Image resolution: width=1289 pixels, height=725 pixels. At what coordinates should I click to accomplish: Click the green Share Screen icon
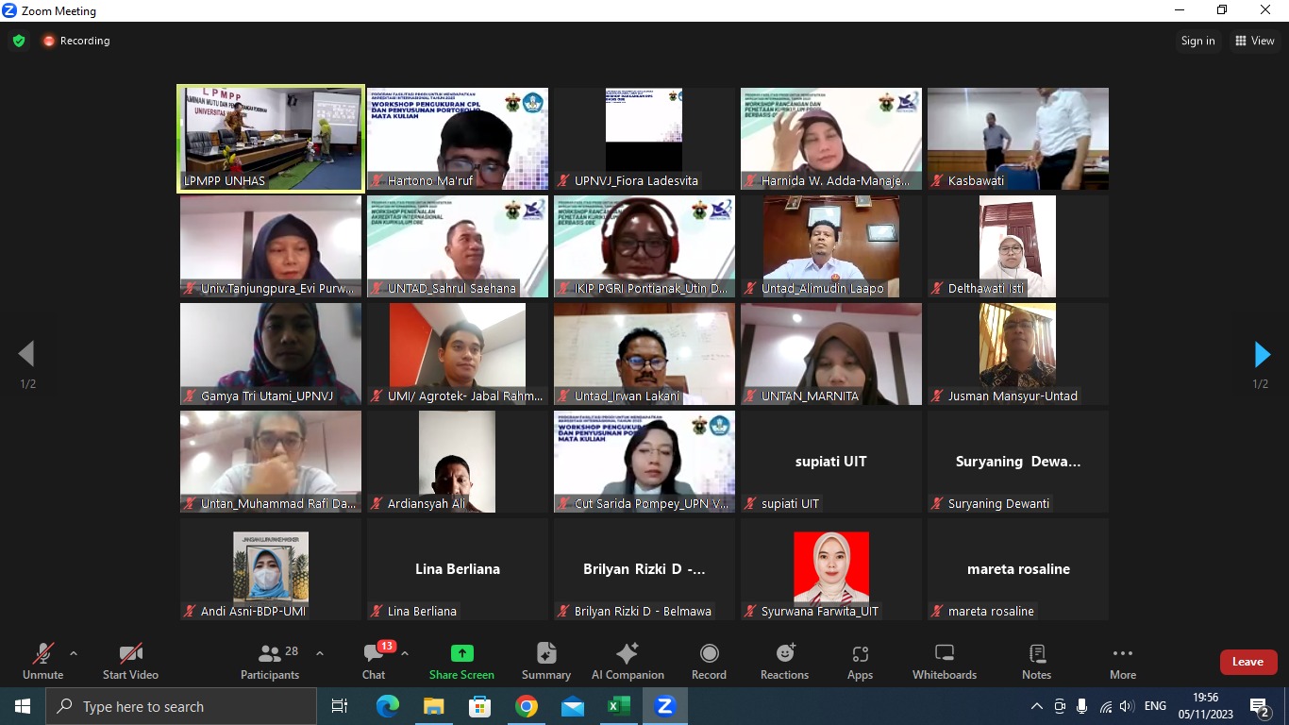(461, 653)
